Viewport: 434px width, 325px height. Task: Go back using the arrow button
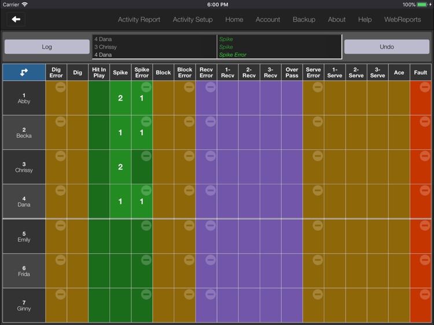pyautogui.click(x=16, y=19)
